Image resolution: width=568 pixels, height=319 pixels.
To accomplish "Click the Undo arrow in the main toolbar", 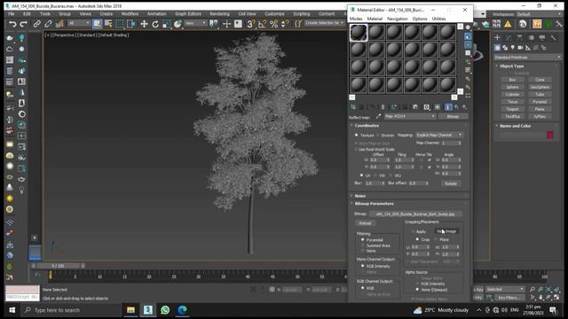I will pyautogui.click(x=12, y=24).
